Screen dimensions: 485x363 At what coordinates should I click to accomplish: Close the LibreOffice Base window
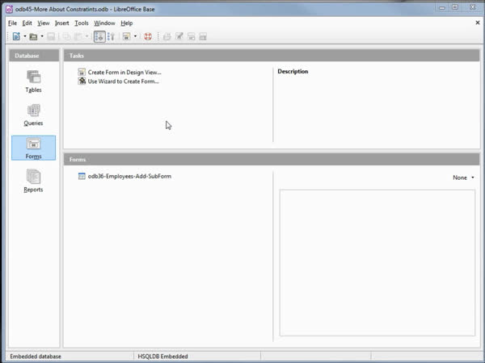472,7
